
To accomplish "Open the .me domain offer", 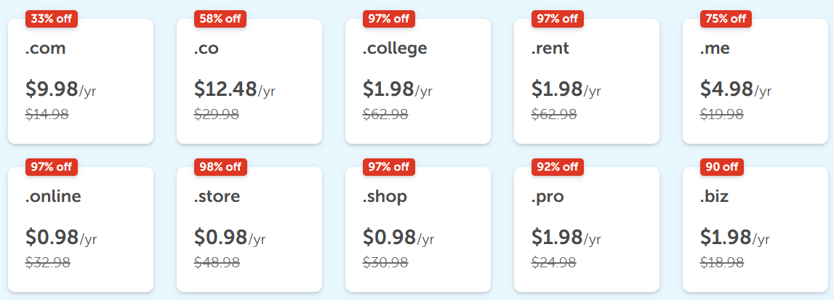I will click(x=755, y=81).
